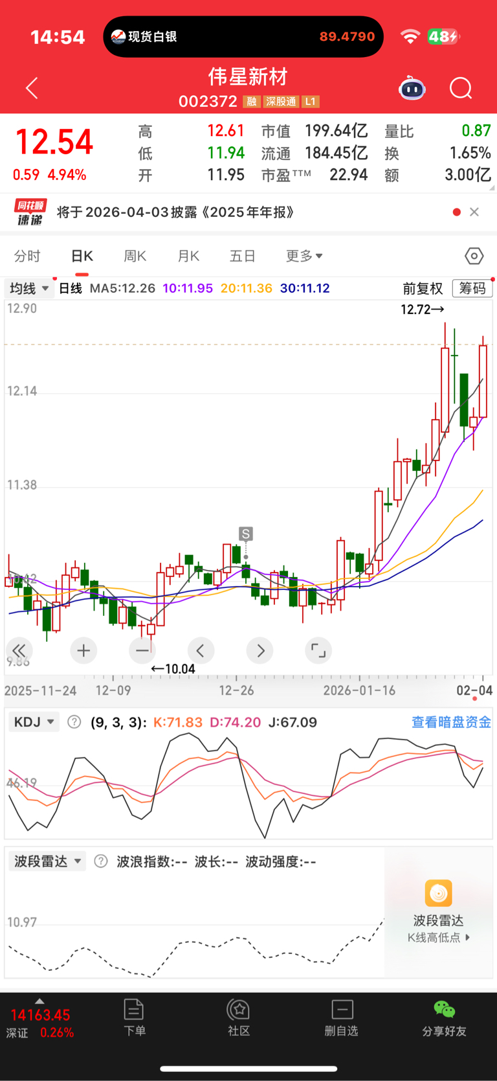Tap the 筹码 chip distribution button
The width and height of the screenshot is (497, 1081).
472,288
